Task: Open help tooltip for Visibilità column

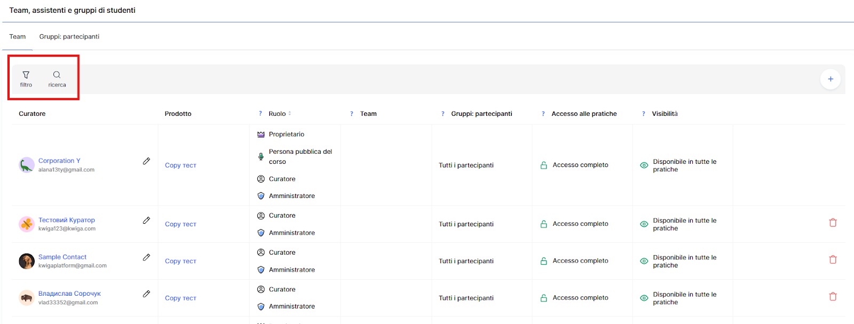Action: coord(644,114)
